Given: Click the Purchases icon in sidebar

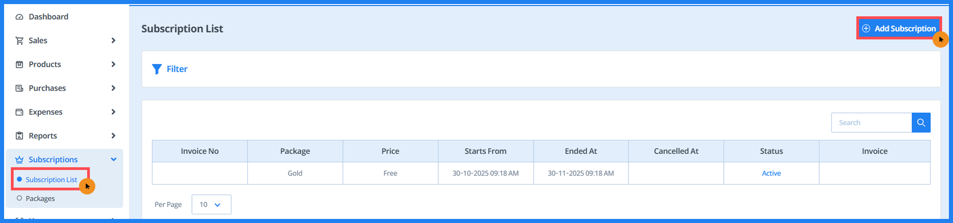Looking at the screenshot, I should point(19,88).
